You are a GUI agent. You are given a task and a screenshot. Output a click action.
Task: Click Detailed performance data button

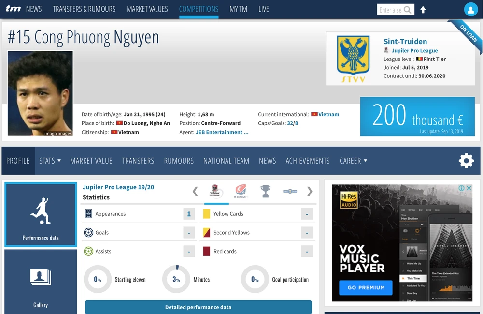pyautogui.click(x=198, y=307)
